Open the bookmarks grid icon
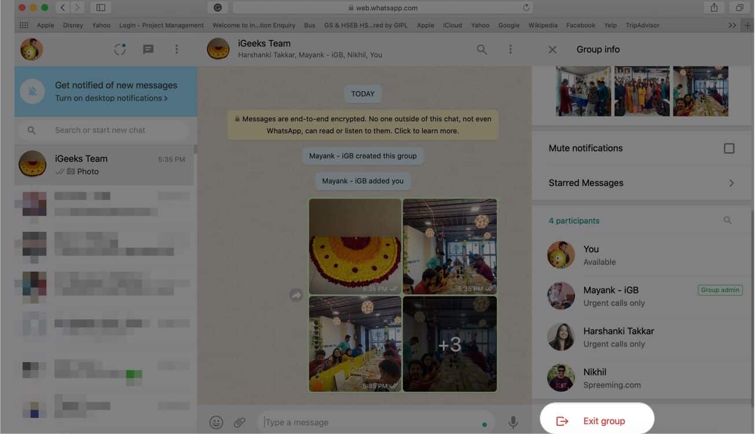This screenshot has height=434, width=755. [24, 25]
